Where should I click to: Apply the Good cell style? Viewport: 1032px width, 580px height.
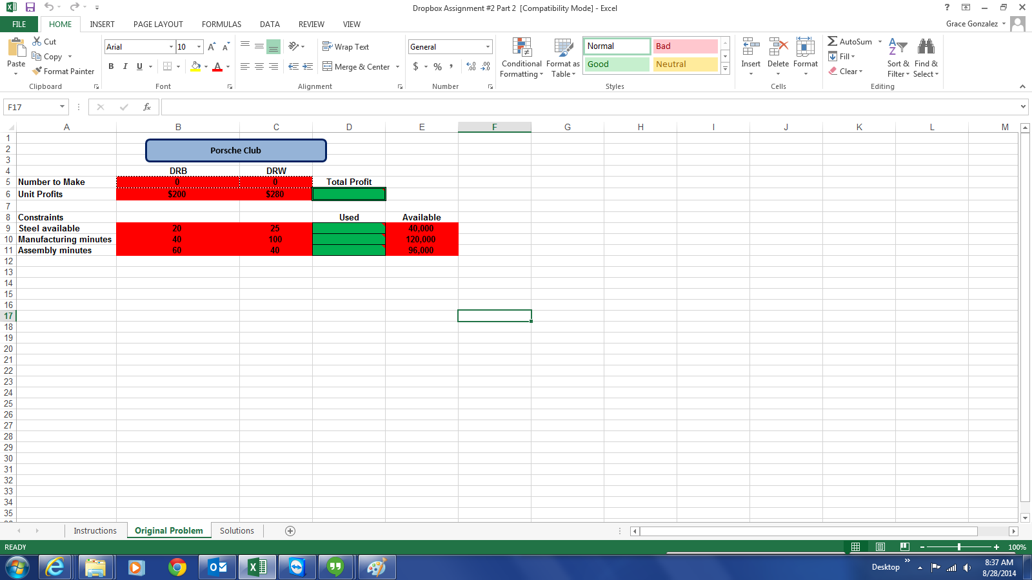click(616, 64)
